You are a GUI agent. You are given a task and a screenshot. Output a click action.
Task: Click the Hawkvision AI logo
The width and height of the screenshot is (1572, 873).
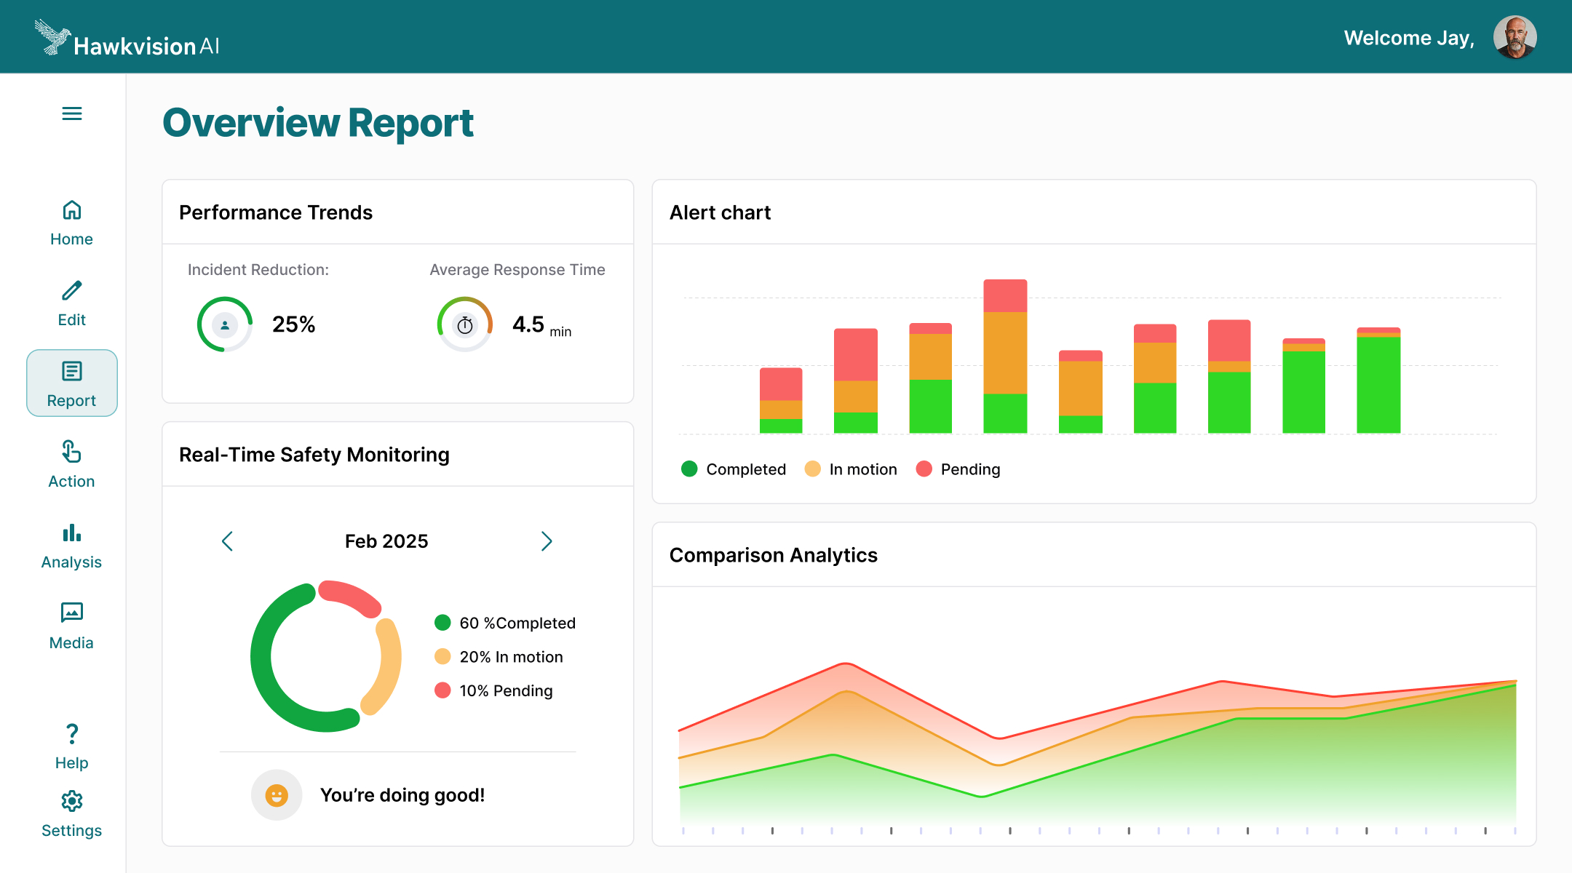[125, 40]
